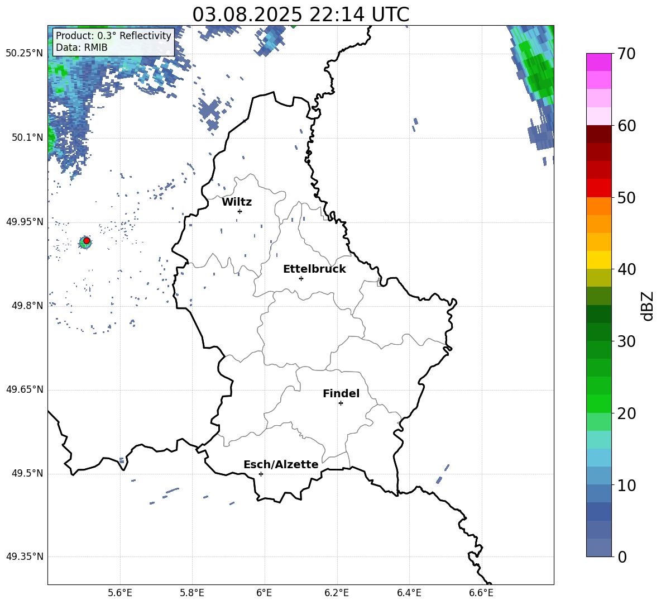
Task: Click the Wiltz city label
Action: tap(237, 202)
